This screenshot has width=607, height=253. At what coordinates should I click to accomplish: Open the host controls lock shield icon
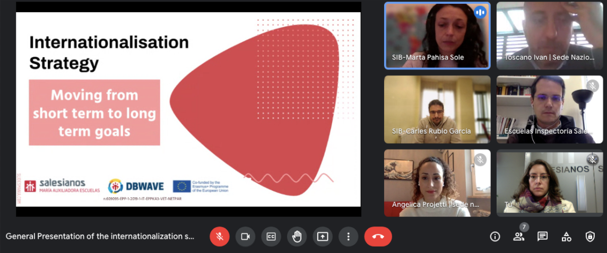[590, 237]
